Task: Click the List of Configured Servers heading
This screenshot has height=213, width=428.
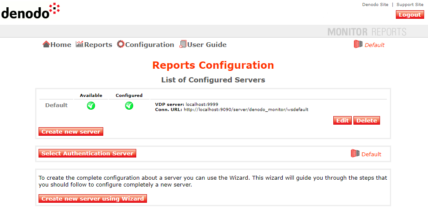Action: click(213, 80)
